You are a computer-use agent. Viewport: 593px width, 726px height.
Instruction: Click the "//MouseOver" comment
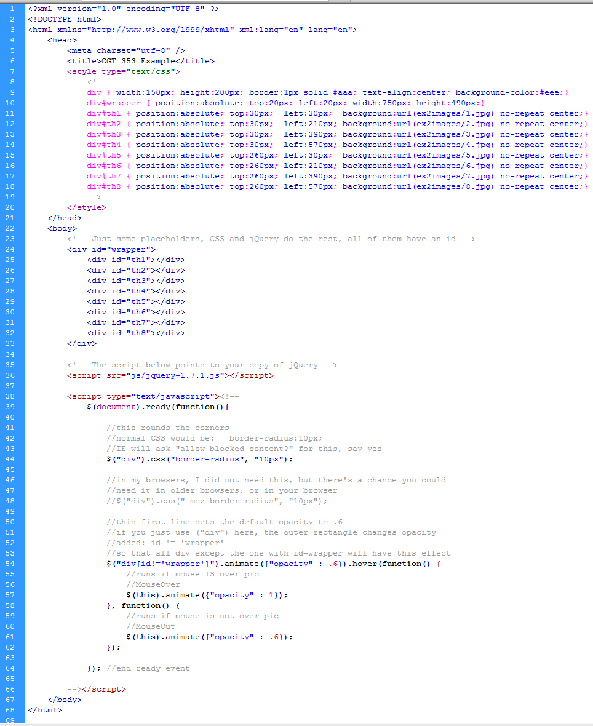pyautogui.click(x=153, y=584)
